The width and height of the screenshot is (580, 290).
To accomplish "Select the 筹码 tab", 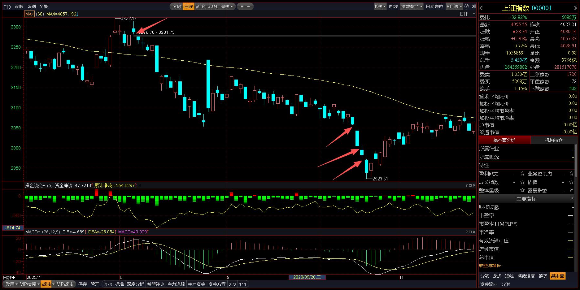I will coord(543,276).
